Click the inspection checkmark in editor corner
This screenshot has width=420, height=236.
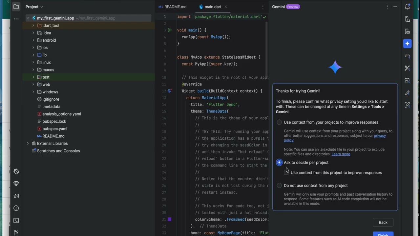coord(264,17)
